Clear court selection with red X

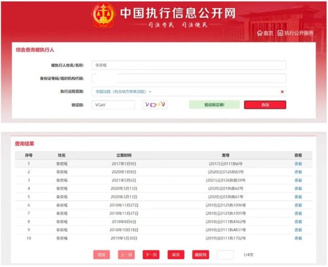[282, 92]
